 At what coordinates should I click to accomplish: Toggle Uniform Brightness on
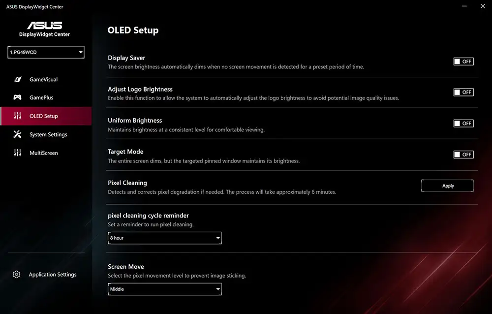[x=463, y=124]
